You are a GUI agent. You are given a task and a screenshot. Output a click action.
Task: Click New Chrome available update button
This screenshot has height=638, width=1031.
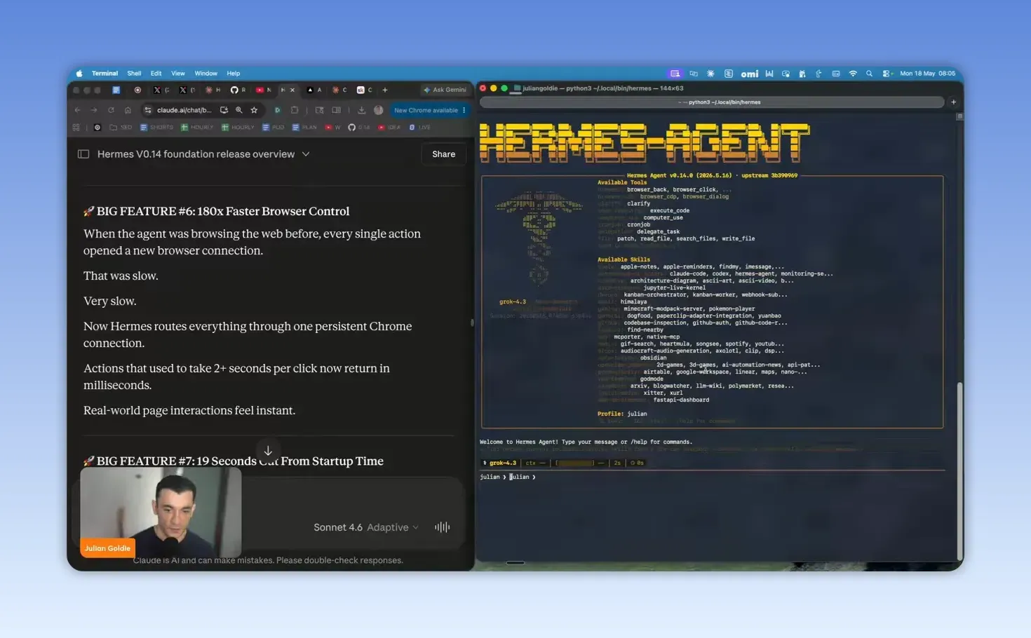click(x=429, y=110)
